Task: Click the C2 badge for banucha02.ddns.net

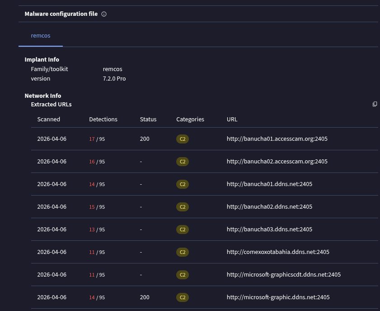Action: coord(183,207)
